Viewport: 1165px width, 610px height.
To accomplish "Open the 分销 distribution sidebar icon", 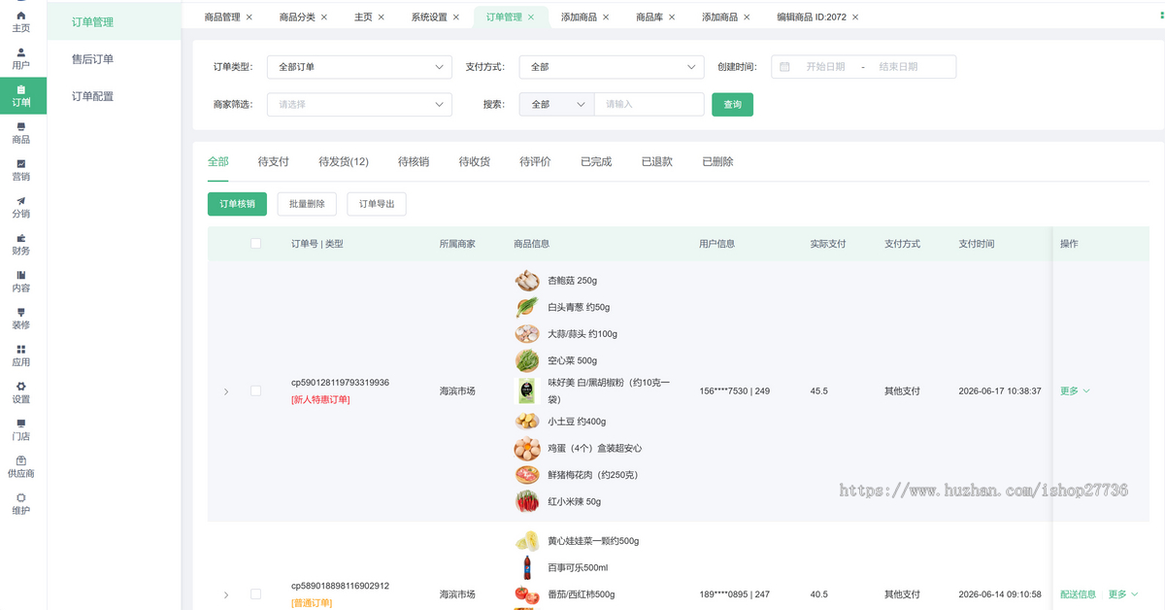I will click(x=21, y=201).
